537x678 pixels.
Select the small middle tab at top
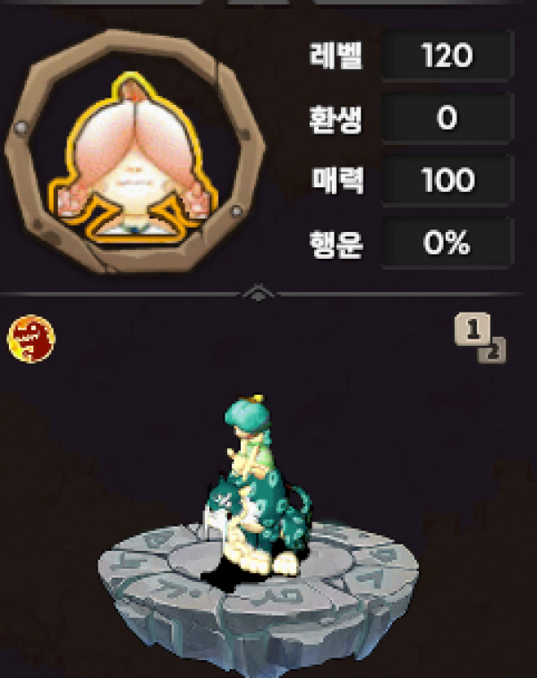(x=259, y=2)
